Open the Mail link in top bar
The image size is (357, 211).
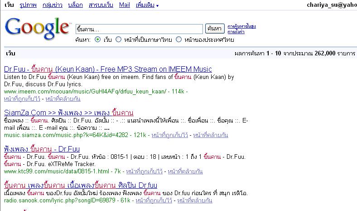click(125, 5)
